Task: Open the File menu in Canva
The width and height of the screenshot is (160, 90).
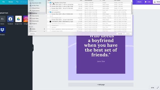Action: point(3,2)
